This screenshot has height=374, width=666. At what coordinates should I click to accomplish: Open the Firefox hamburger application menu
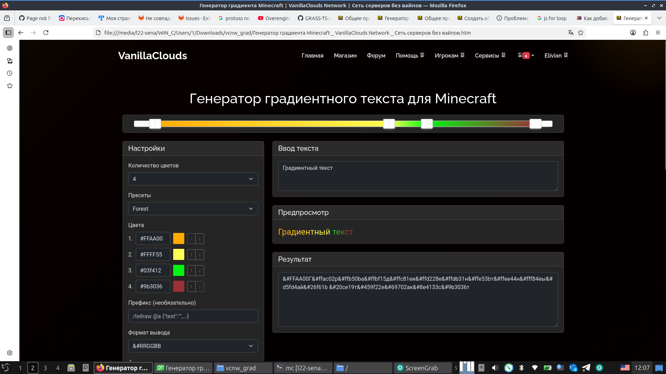[658, 33]
